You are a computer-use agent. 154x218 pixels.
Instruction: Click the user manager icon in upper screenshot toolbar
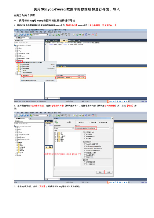(x=50, y=34)
